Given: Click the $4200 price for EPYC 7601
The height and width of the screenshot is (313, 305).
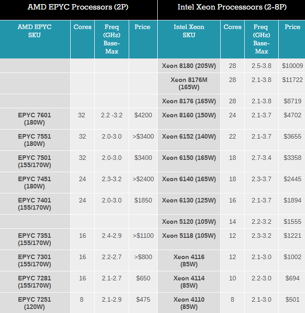Looking at the screenshot, I should (x=143, y=116).
